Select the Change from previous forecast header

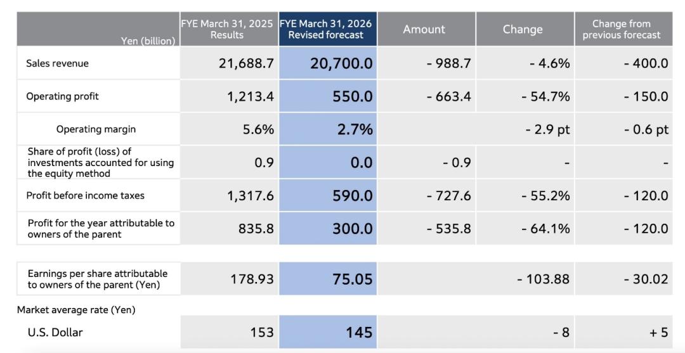point(622,29)
